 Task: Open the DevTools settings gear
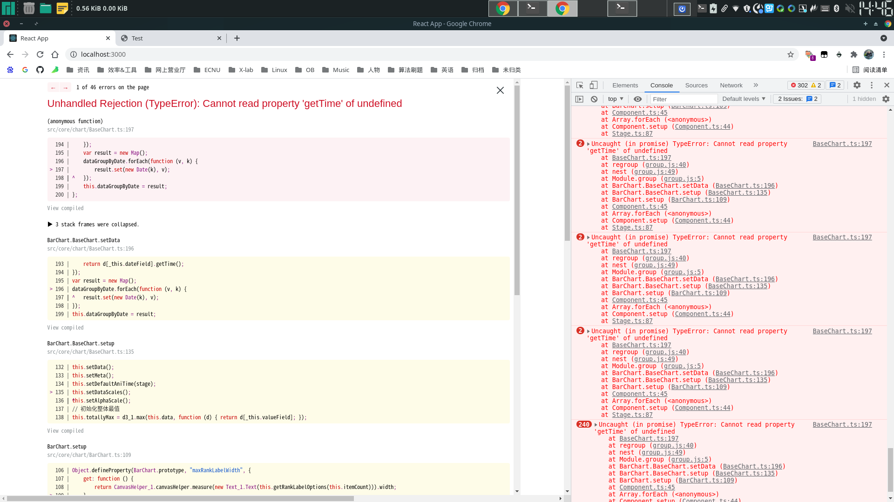(x=857, y=85)
